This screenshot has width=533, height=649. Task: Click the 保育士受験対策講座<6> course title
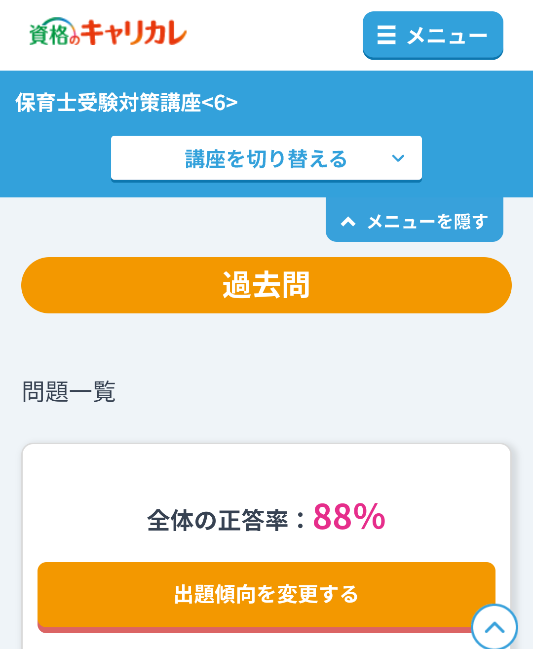pos(126,103)
